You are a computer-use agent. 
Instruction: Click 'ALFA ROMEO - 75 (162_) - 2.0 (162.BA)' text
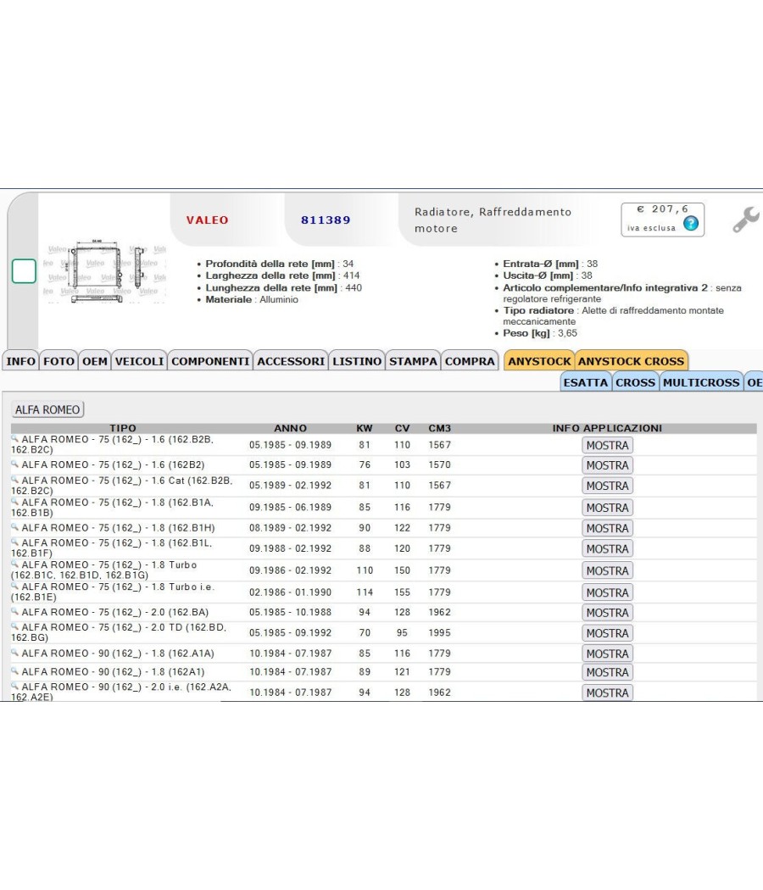tap(115, 612)
